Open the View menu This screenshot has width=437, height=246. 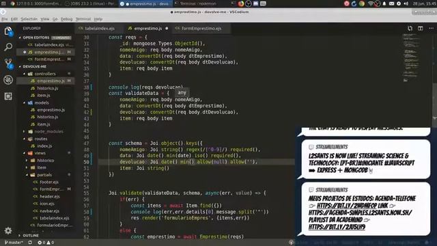[x=44, y=19]
